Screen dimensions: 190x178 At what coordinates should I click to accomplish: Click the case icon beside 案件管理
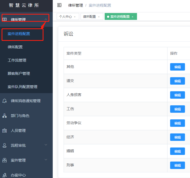5,160
